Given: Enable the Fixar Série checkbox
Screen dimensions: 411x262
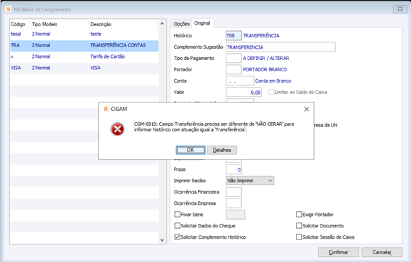Looking at the screenshot, I should click(178, 215).
